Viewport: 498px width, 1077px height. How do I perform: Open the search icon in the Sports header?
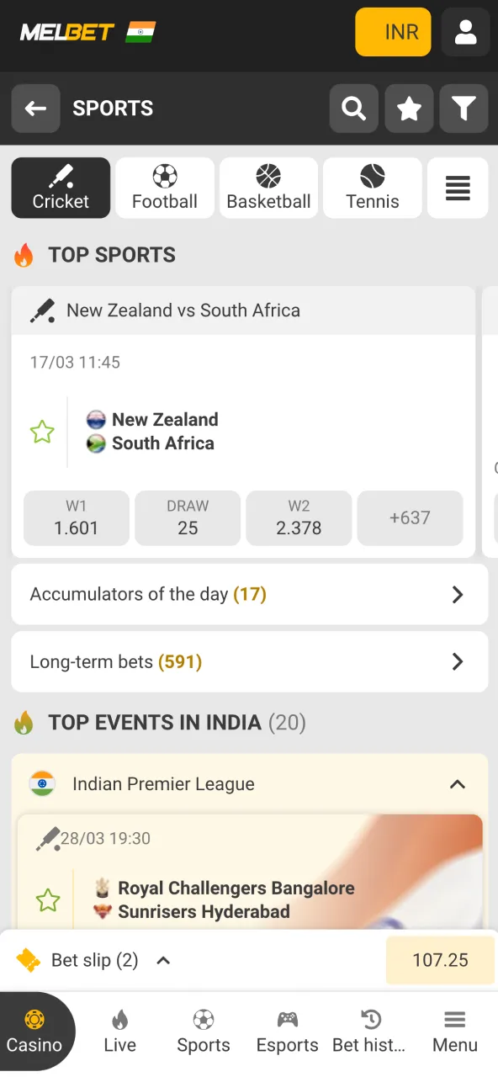353,109
